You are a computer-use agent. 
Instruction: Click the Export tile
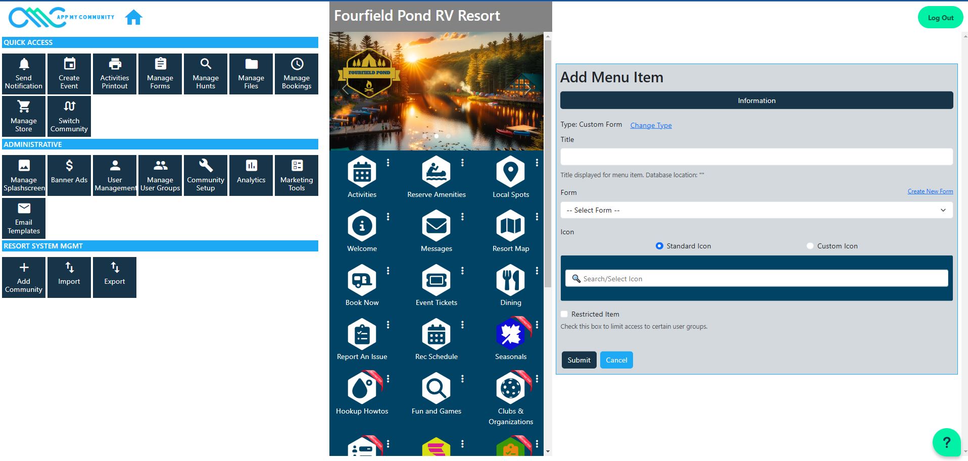[115, 277]
